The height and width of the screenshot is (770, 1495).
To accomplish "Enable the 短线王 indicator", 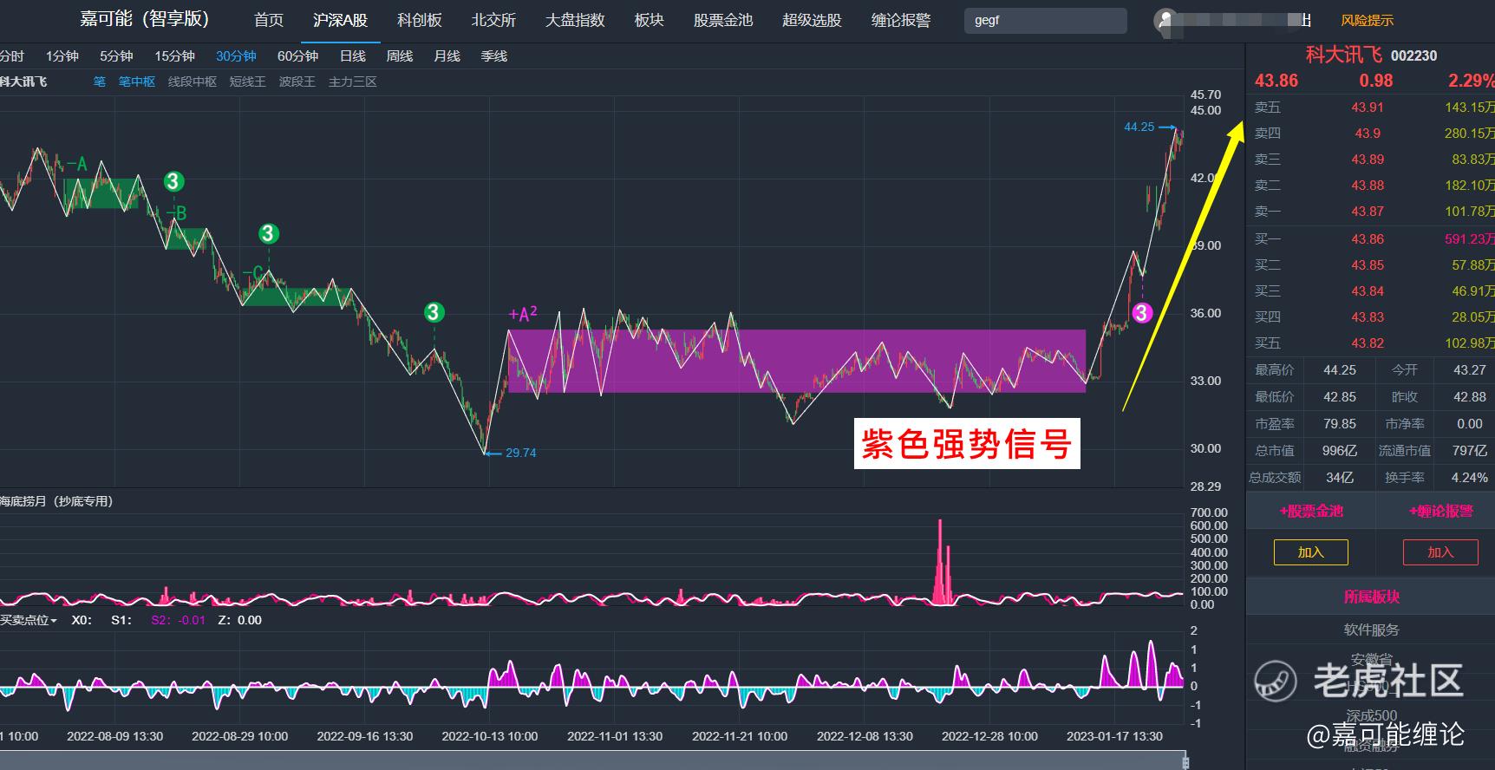I will (248, 82).
